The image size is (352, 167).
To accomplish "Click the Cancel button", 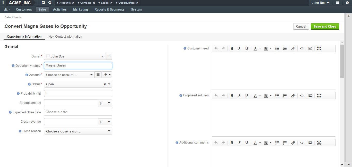I will (301, 26).
